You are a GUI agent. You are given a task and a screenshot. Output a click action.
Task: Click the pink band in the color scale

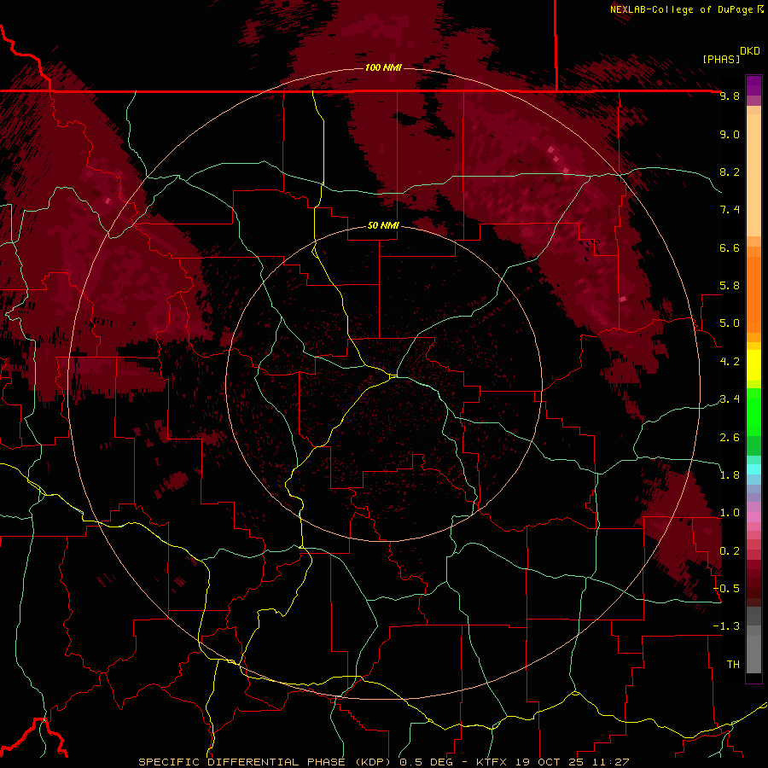tap(753, 517)
